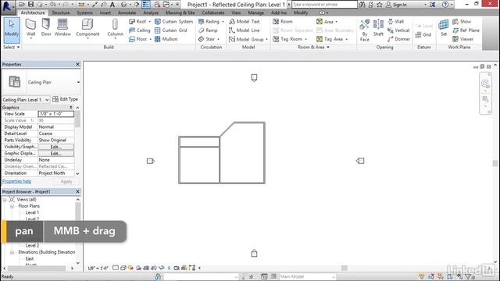
Task: Open the View ribbon tab
Action: pos(236,12)
